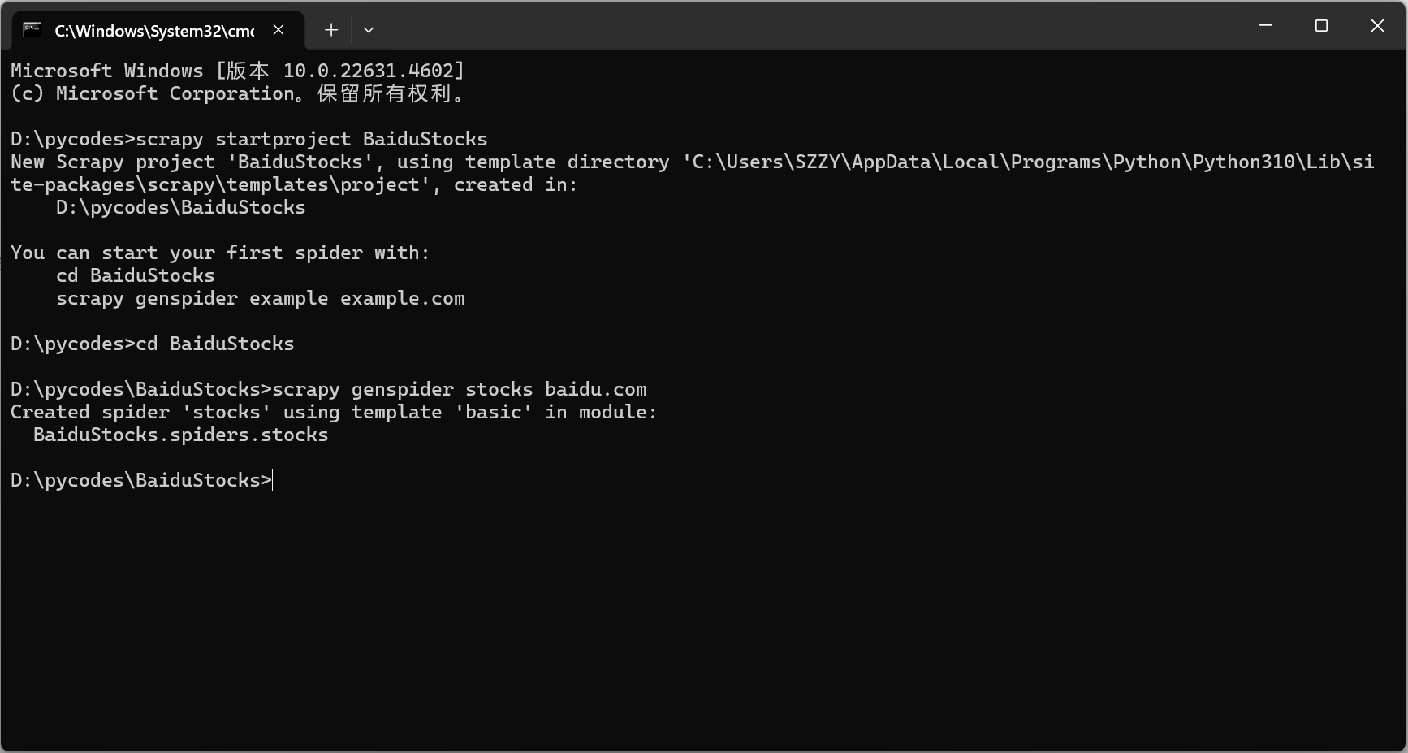Screen dimensions: 1408x753
Task: Close the terminal window
Action: point(1377,26)
